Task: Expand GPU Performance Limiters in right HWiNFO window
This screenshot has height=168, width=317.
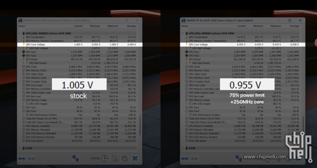Action: [186, 115]
